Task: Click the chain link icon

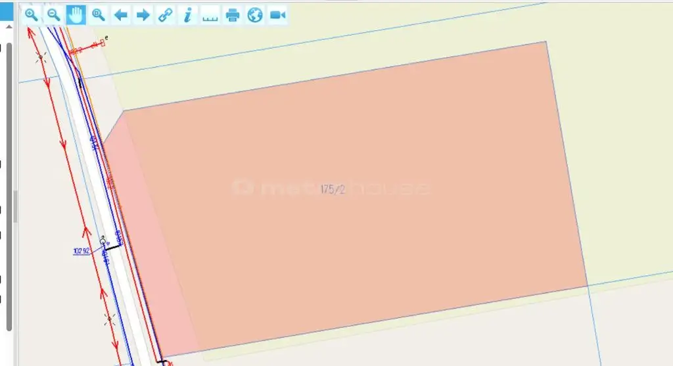Action: [166, 15]
